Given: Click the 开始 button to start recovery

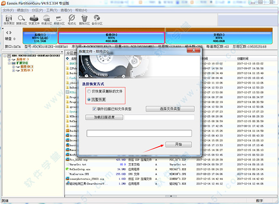Looking at the screenshot, I should click(179, 145).
